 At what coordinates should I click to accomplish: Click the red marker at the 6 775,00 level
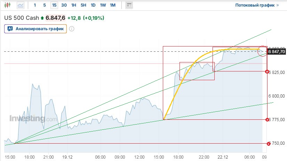point(267,120)
